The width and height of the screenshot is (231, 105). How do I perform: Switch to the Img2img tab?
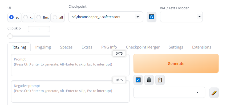click(43, 47)
